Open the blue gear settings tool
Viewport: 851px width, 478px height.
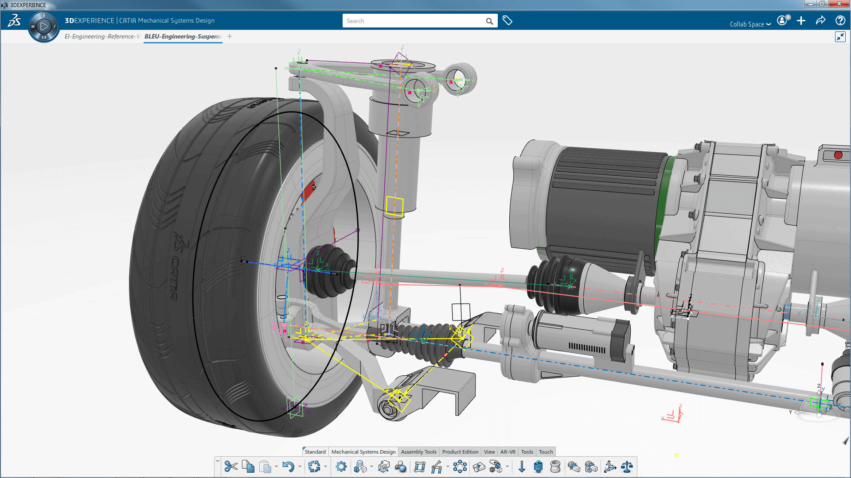point(341,466)
